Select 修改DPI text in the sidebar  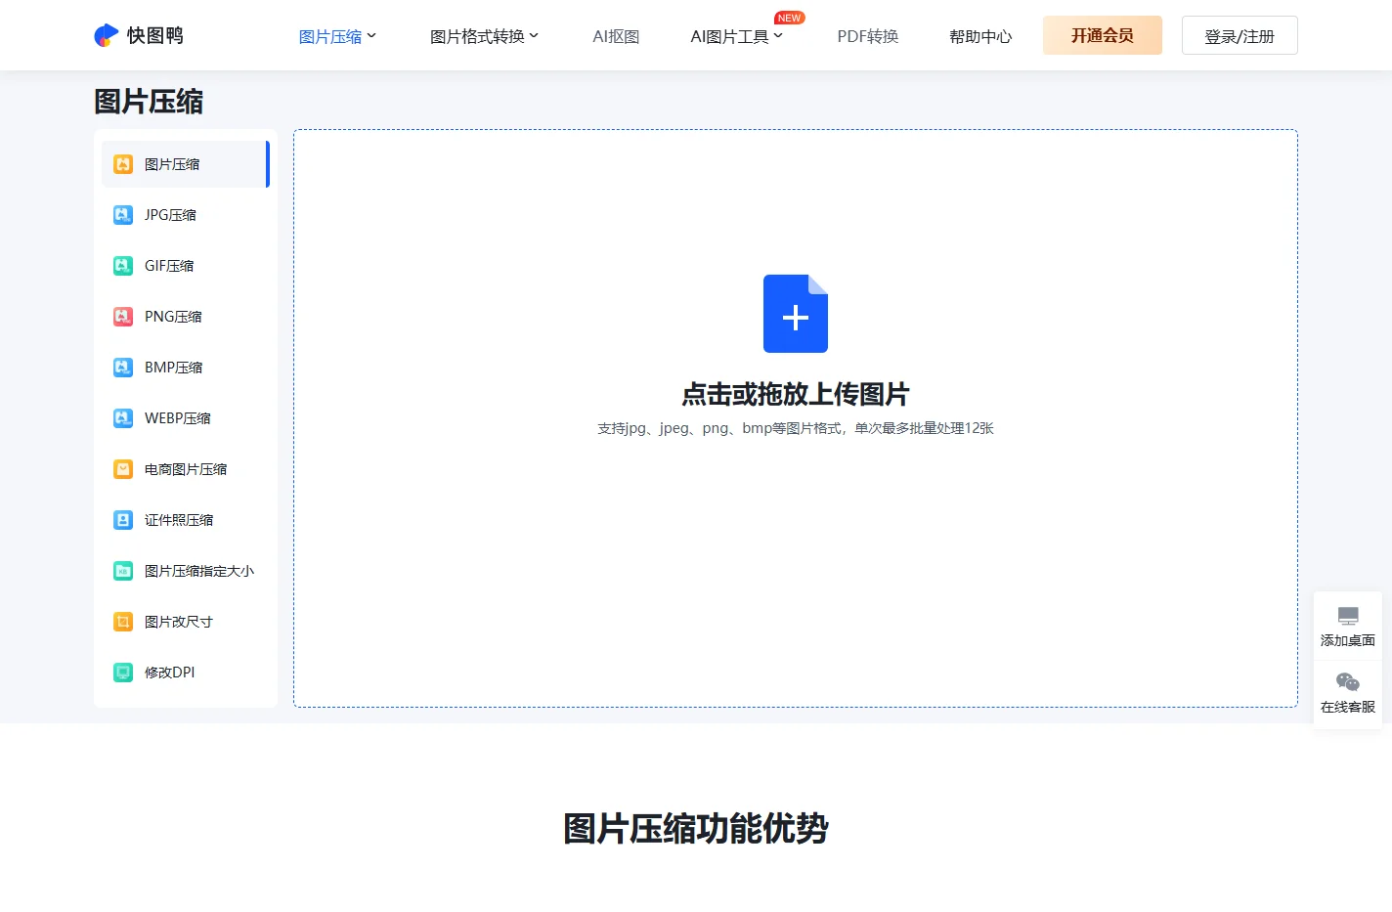pyautogui.click(x=170, y=673)
